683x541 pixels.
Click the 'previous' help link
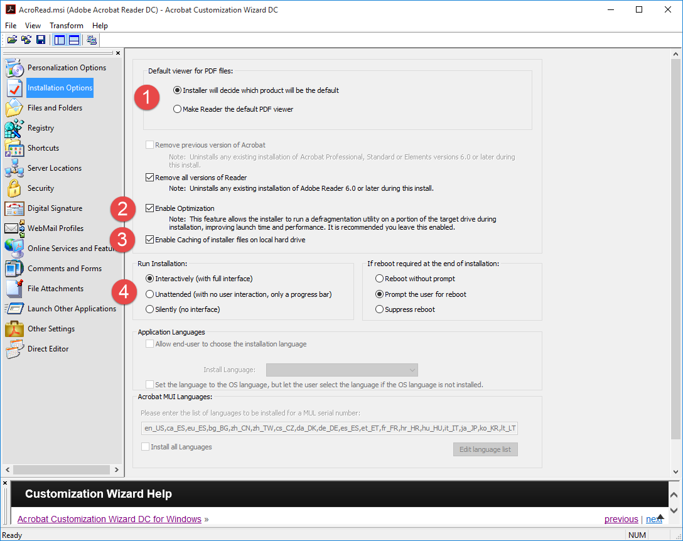621,519
